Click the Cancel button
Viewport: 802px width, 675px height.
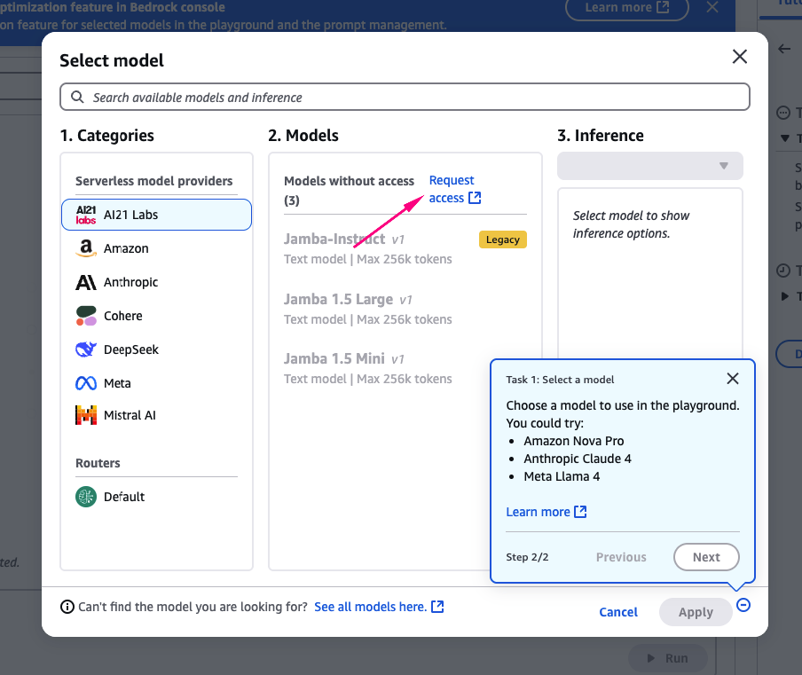point(618,612)
